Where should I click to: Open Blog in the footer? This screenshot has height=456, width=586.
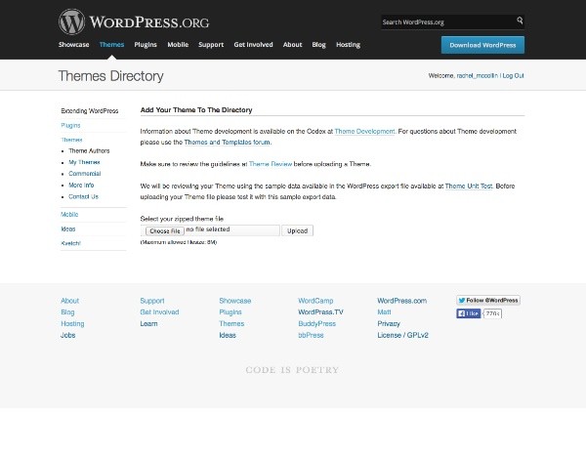(x=67, y=312)
